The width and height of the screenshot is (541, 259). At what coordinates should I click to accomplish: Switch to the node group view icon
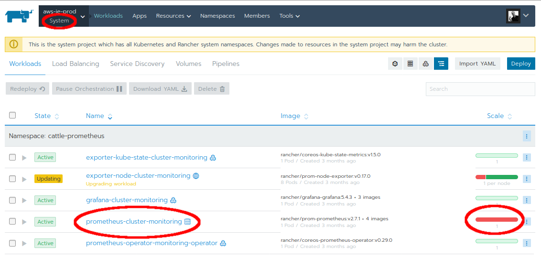click(410, 64)
